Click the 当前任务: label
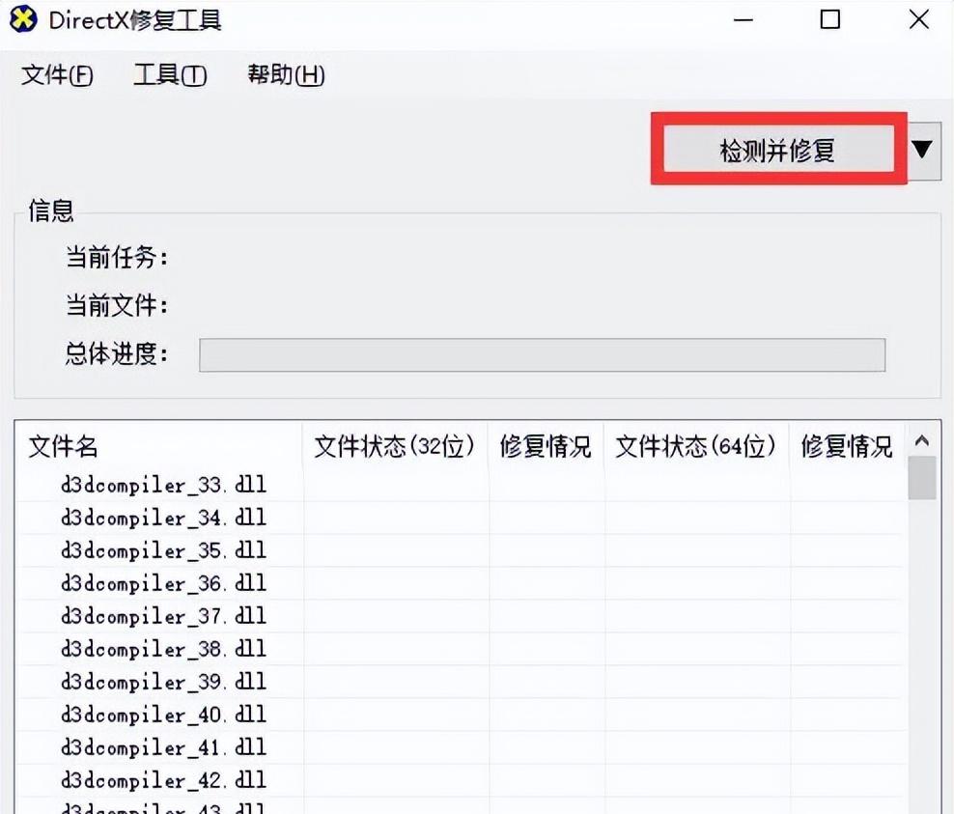Viewport: 954px width, 814px height. (117, 258)
